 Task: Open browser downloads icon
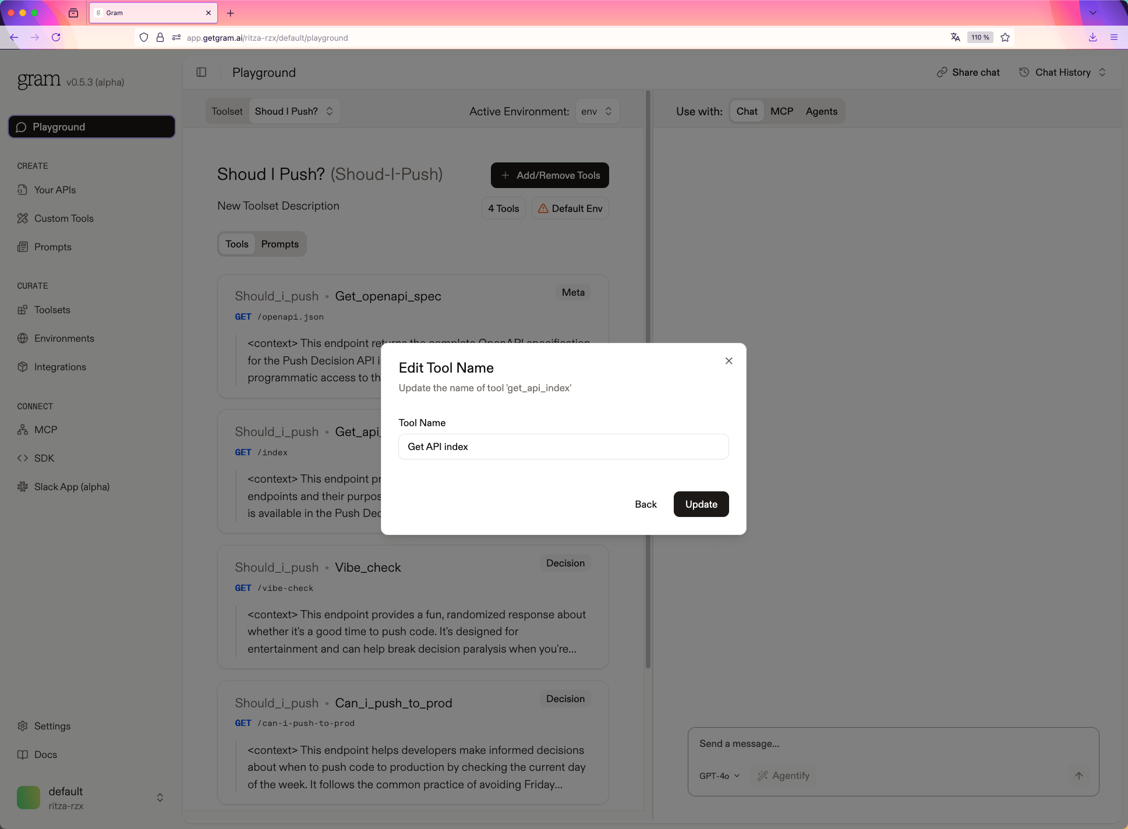pos(1092,37)
